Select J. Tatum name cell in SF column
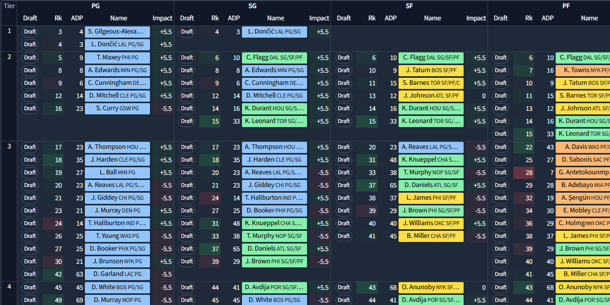Image resolution: width=610 pixels, height=305 pixels. pyautogui.click(x=431, y=71)
